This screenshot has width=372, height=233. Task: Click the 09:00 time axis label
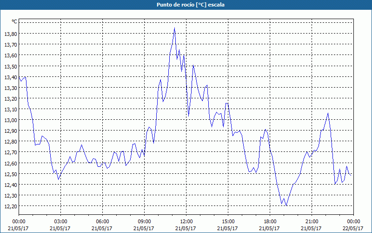[x=144, y=222]
